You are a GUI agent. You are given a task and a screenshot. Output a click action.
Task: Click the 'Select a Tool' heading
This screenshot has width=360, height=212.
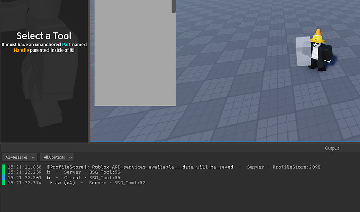tap(44, 36)
